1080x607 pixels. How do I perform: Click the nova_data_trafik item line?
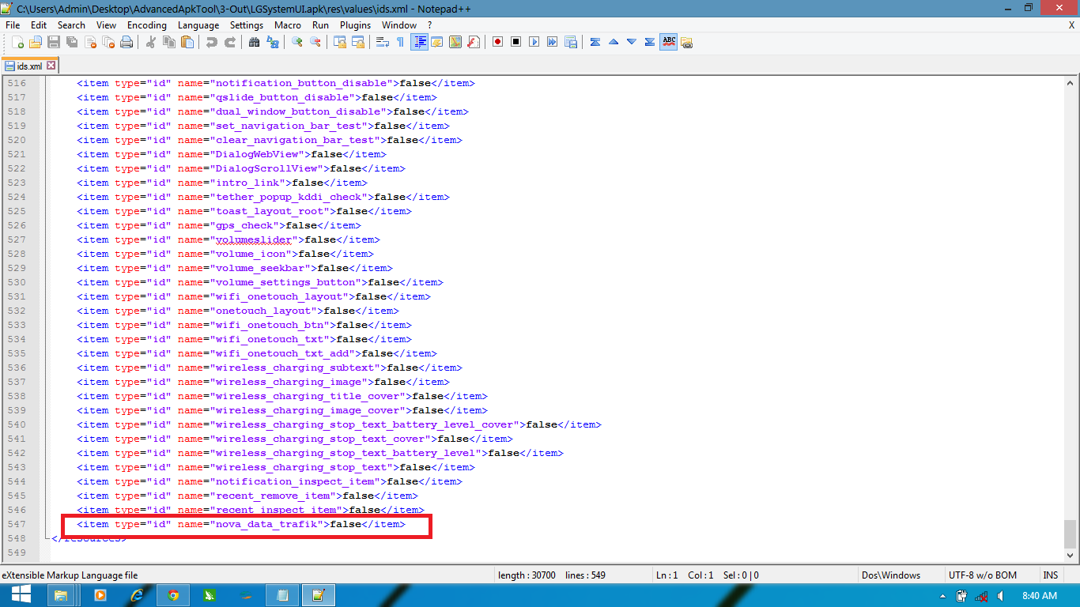241,524
